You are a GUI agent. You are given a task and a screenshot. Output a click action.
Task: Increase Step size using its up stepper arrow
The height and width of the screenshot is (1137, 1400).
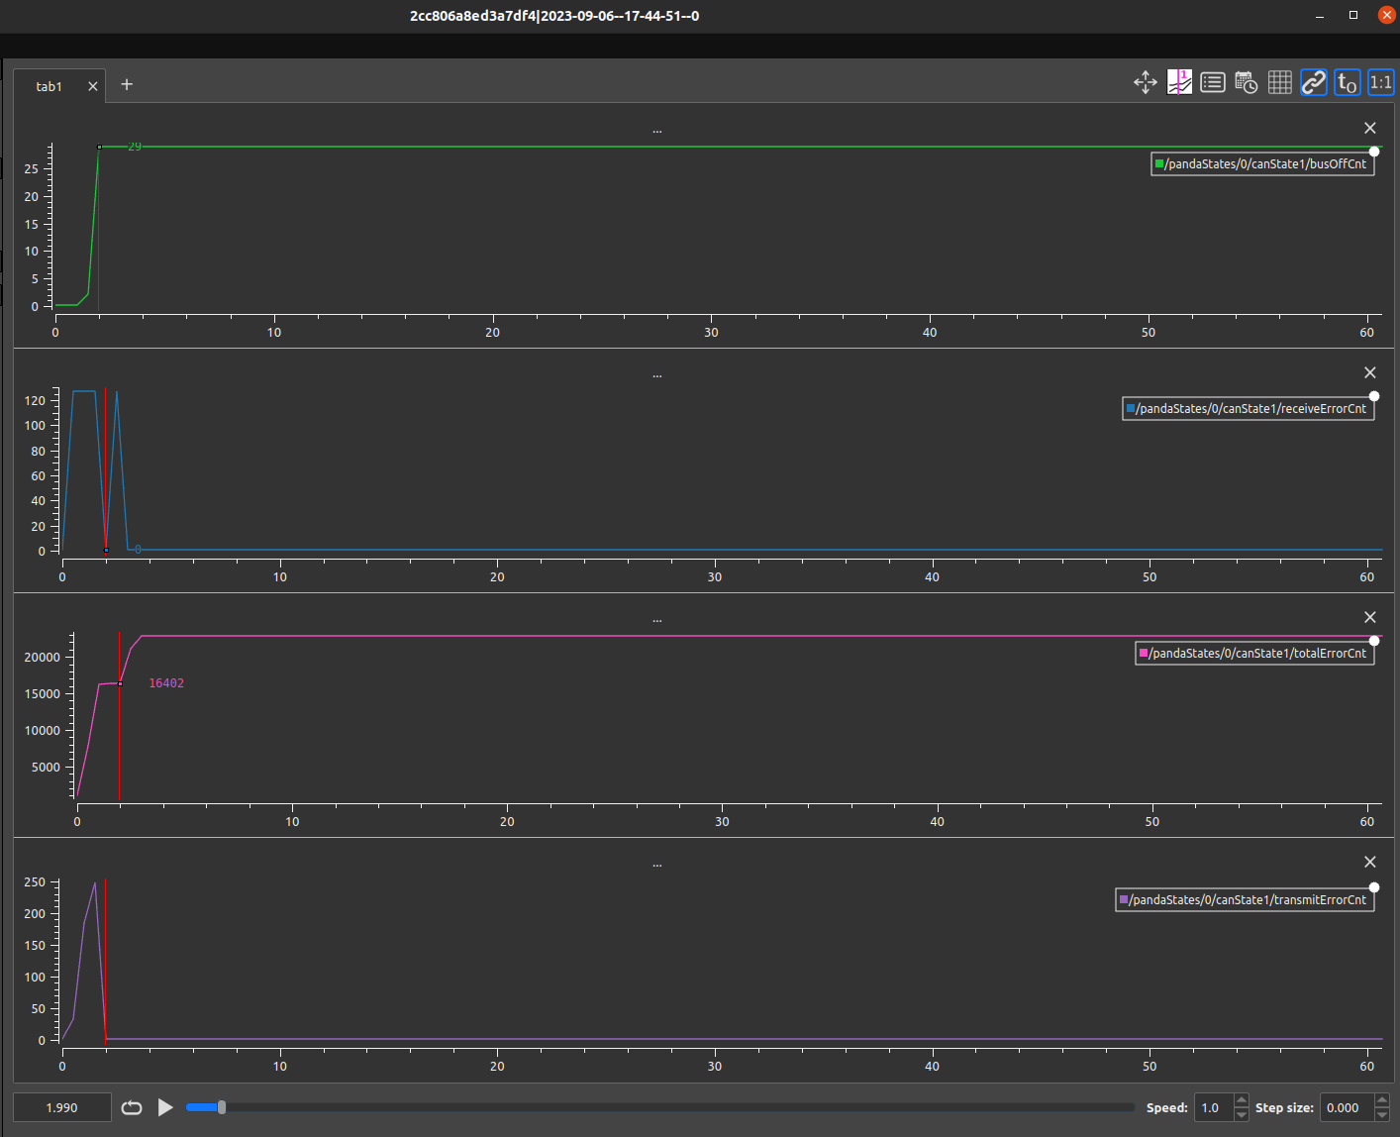point(1382,1101)
